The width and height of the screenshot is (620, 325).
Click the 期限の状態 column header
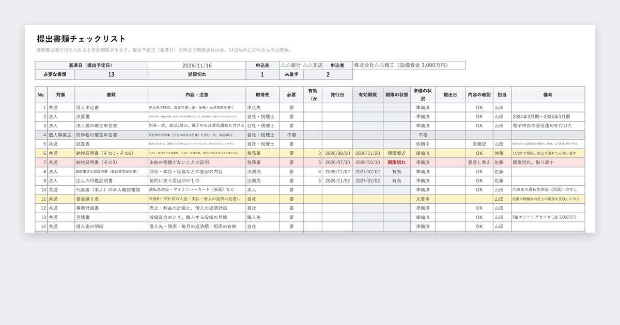[397, 95]
